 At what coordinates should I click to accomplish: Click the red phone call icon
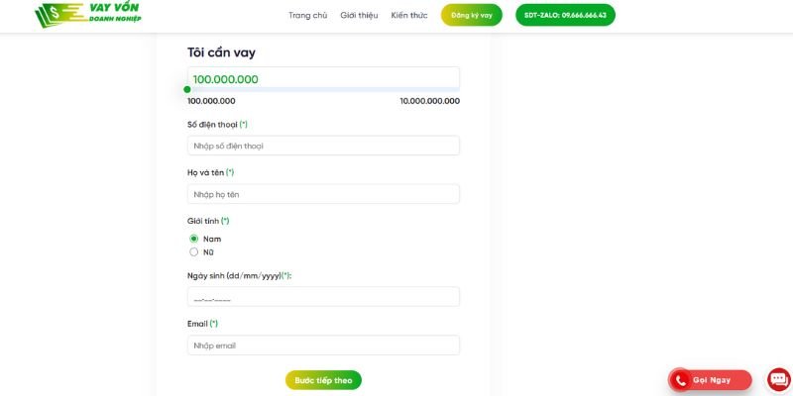coord(680,381)
